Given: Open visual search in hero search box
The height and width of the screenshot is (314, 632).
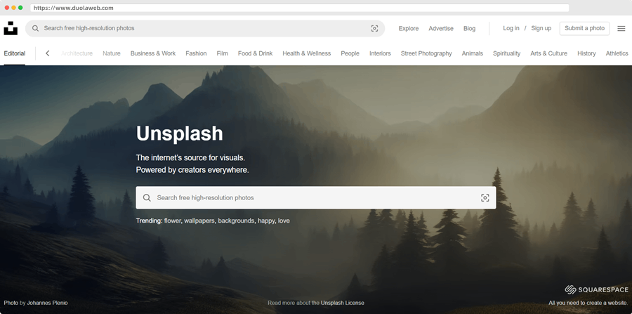Looking at the screenshot, I should pos(485,197).
